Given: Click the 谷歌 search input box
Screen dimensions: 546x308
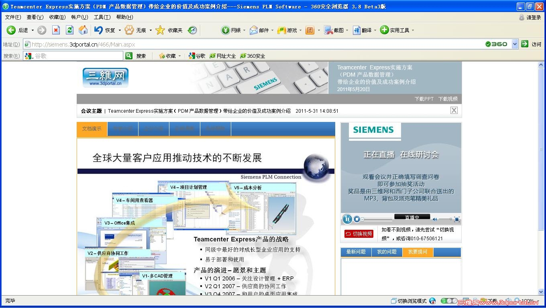Looking at the screenshot, I should tap(73, 56).
